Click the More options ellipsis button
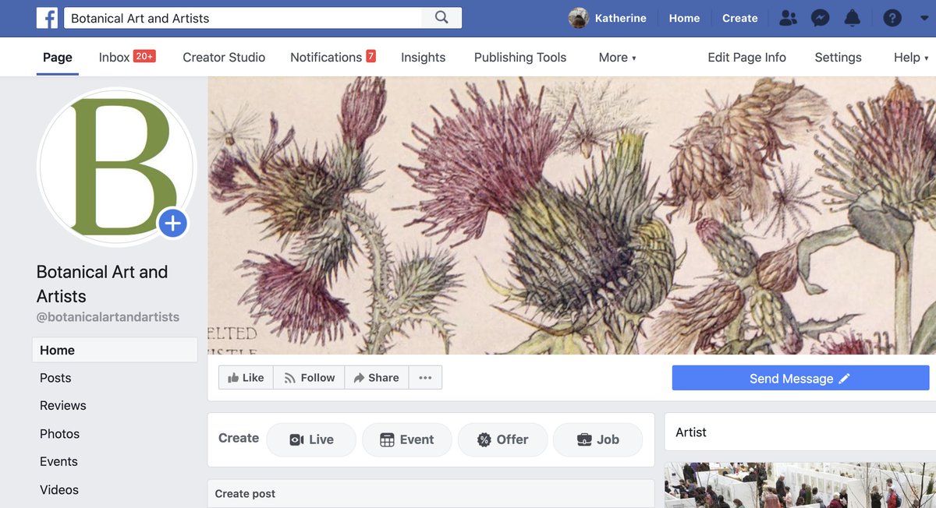 tap(425, 377)
